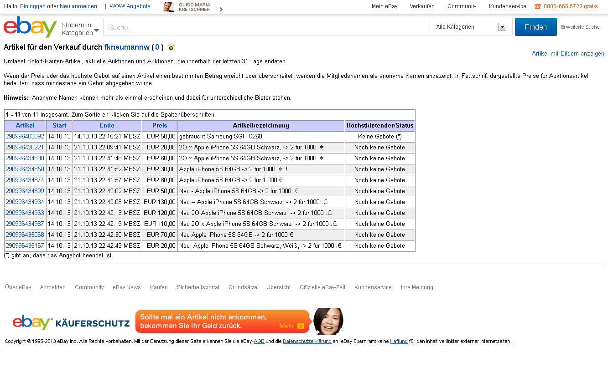Click footer link eBay News
Viewport: 608px width, 368px height.
click(127, 287)
